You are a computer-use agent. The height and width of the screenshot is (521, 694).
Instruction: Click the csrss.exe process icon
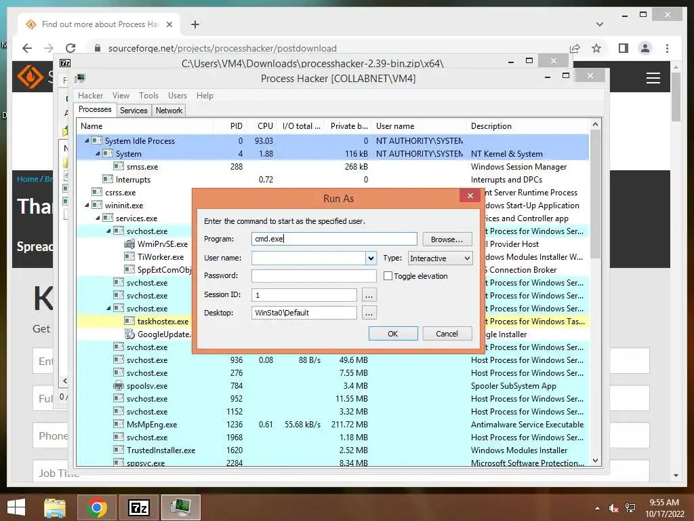click(x=97, y=192)
